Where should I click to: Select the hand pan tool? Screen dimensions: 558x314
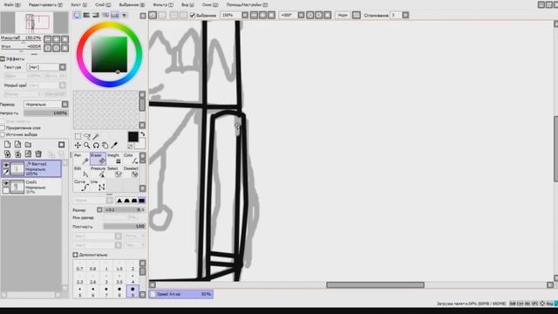[x=105, y=146]
